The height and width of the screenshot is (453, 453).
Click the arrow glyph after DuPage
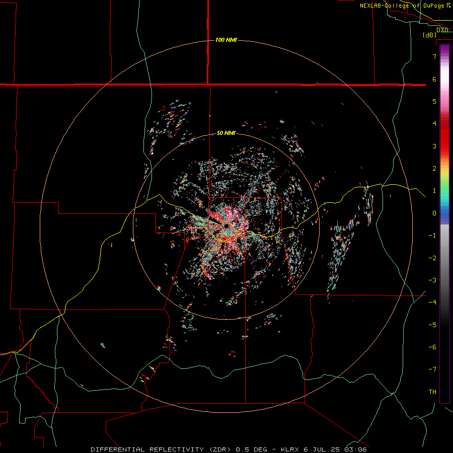point(448,6)
